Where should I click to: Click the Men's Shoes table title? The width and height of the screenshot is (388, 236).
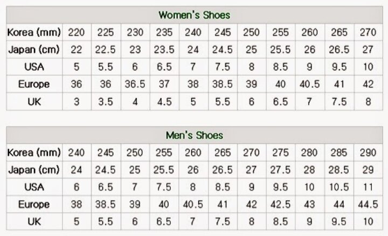point(194,135)
